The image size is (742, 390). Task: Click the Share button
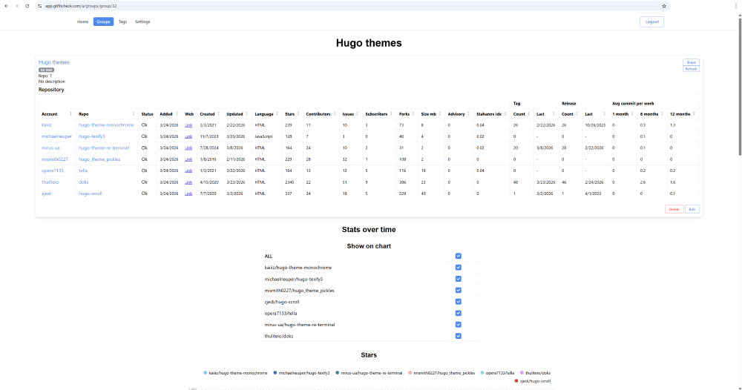pyautogui.click(x=691, y=62)
